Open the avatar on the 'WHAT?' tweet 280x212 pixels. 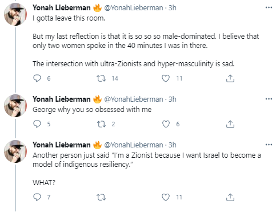[x=15, y=151]
